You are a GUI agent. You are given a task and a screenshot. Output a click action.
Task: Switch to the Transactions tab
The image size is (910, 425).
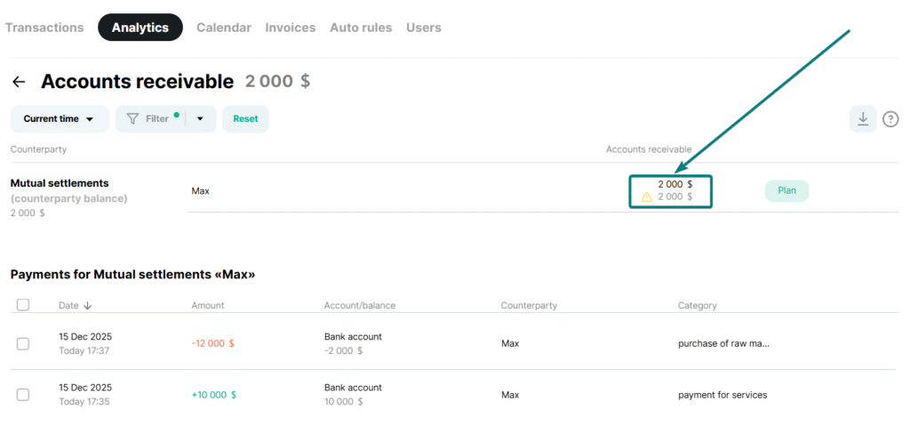pos(44,28)
